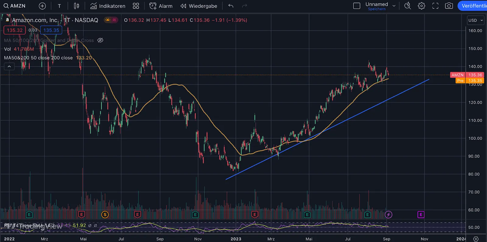Expand the layout options chevron

394,6
